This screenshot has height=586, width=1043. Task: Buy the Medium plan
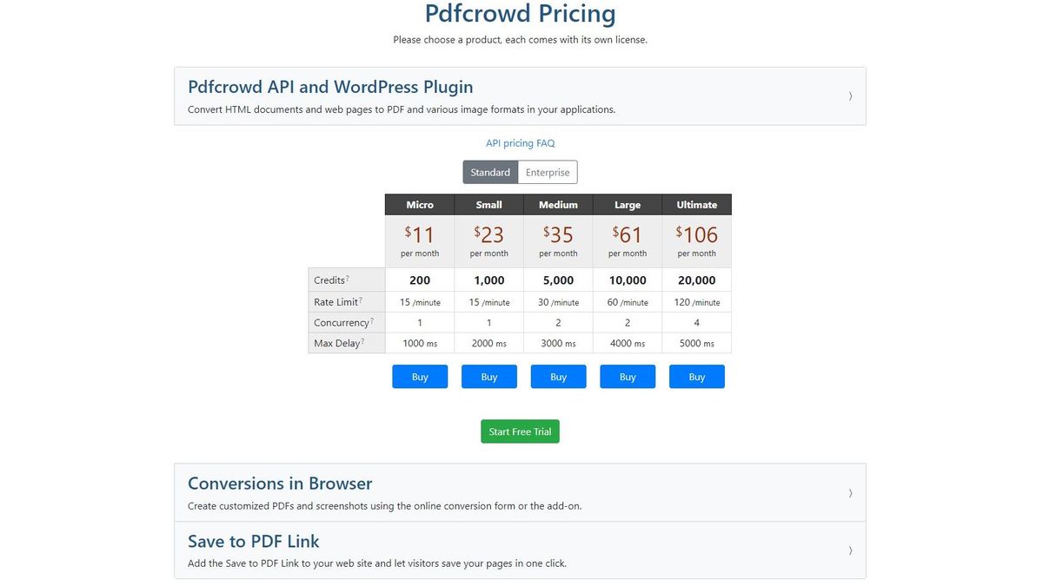pos(558,376)
